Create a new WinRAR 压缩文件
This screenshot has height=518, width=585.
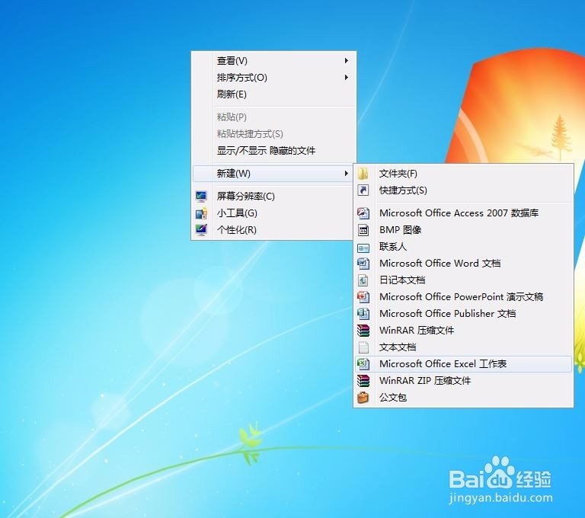[x=463, y=331]
